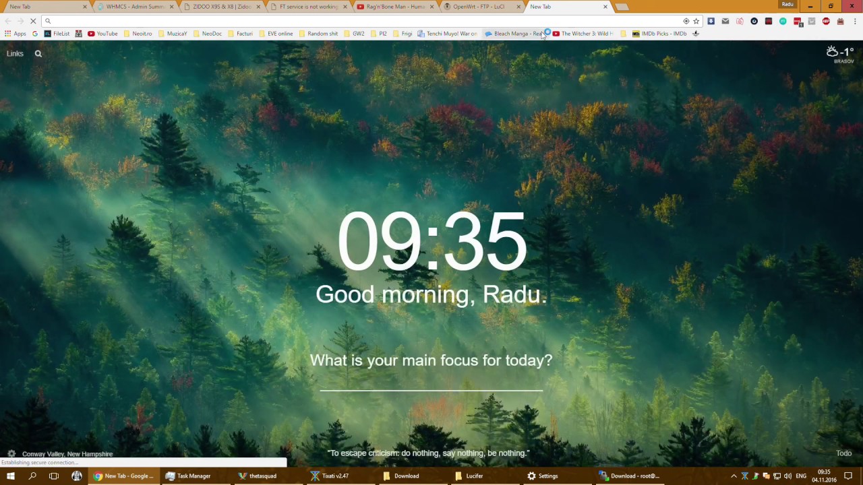
Task: Open the volume control in system tray
Action: pos(787,476)
